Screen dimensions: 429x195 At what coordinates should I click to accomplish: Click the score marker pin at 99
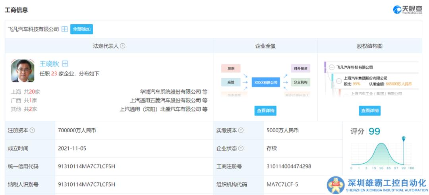(x=404, y=139)
